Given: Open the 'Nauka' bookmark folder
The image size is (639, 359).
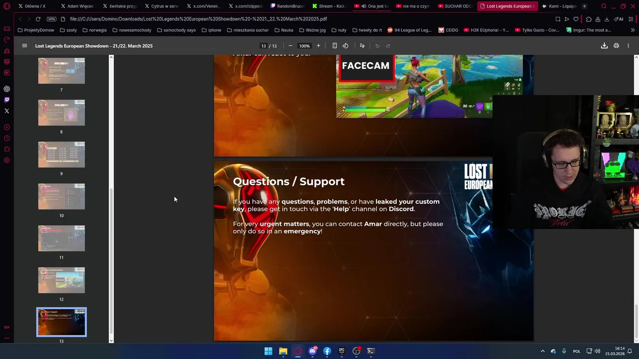Looking at the screenshot, I should [284, 30].
